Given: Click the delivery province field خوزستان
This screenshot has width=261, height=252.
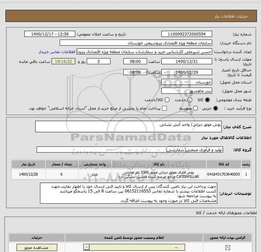Looking at the screenshot, I should point(186,82).
